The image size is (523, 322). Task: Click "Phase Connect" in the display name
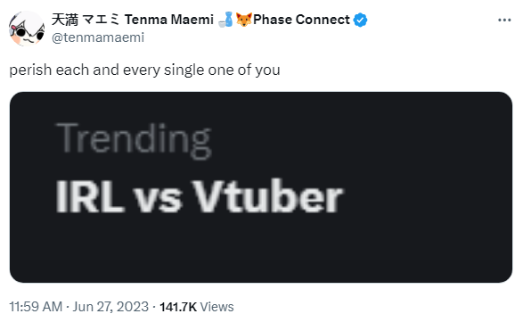click(301, 20)
